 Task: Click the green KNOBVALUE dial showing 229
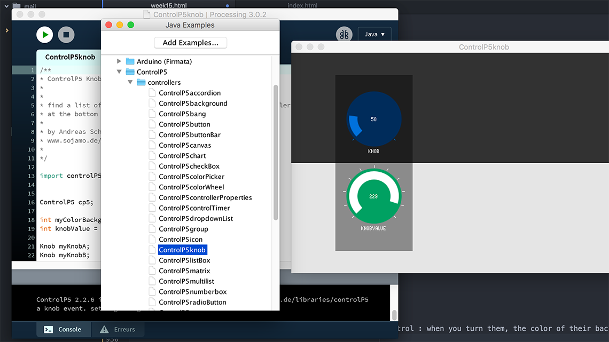[x=373, y=196]
